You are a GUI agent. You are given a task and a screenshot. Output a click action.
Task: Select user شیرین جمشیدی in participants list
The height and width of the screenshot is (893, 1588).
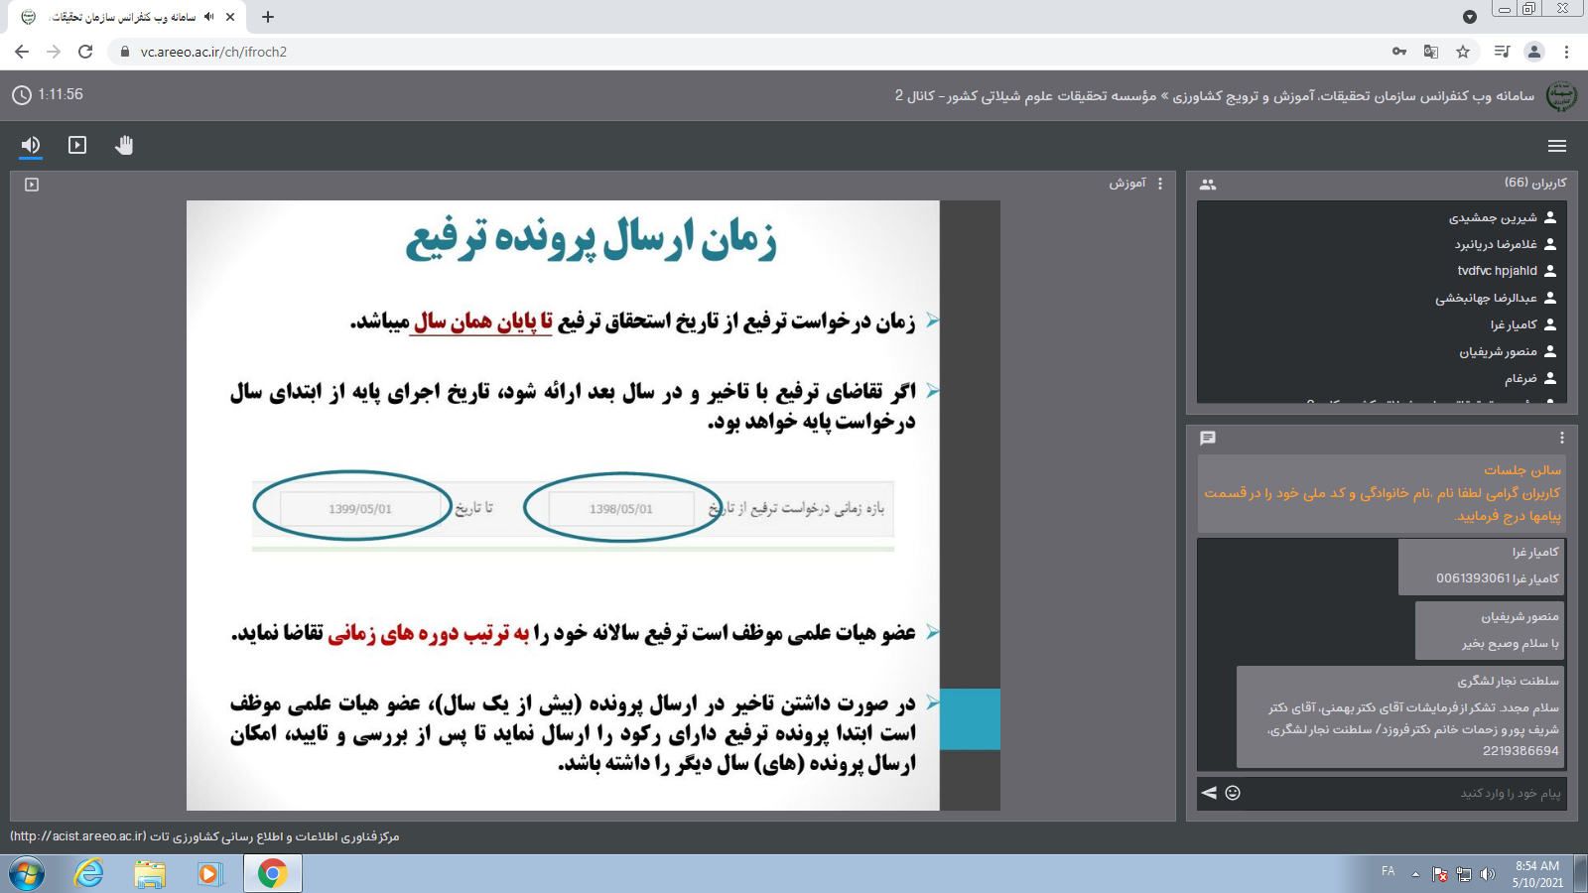(1493, 217)
